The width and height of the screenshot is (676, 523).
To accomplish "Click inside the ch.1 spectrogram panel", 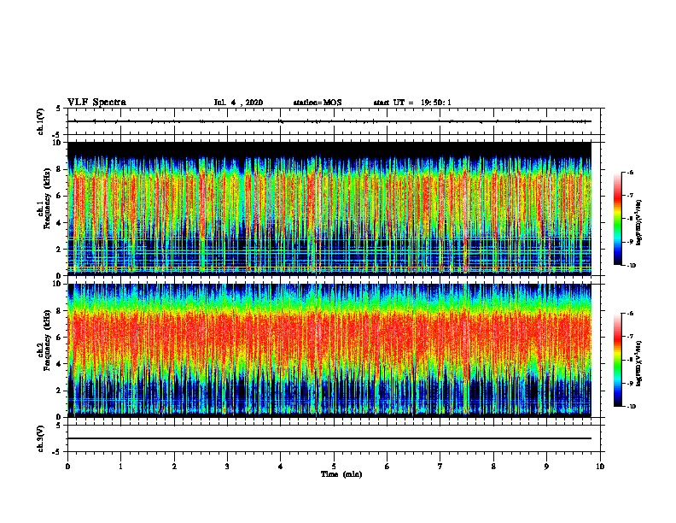I will click(329, 209).
